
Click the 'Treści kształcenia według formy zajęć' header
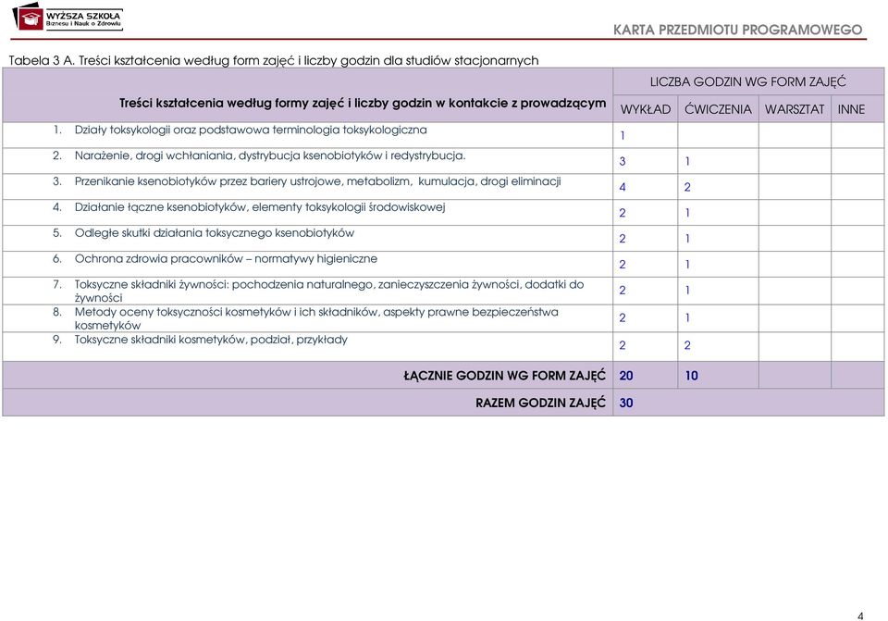click(x=363, y=103)
